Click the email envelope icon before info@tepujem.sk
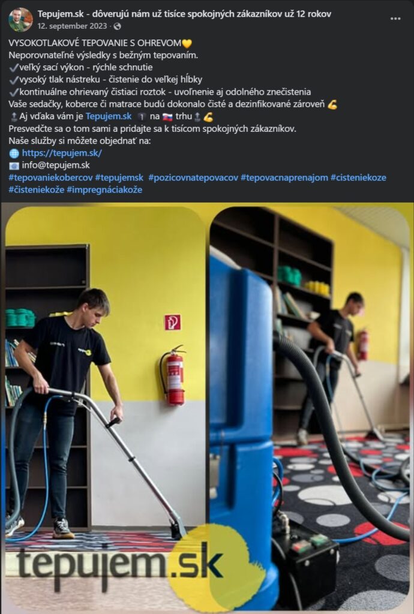This screenshot has height=614, width=414. point(14,165)
